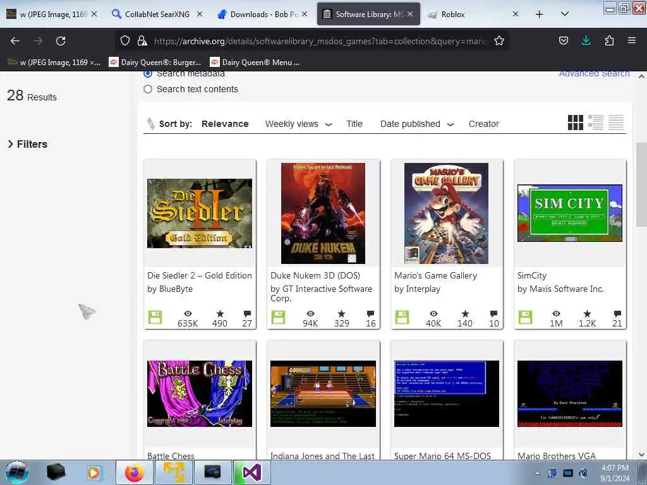The image size is (647, 485).
Task: Close the Software Library tab
Action: click(409, 14)
